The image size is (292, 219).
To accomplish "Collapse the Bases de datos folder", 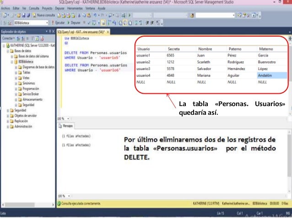I will (x=8, y=51).
